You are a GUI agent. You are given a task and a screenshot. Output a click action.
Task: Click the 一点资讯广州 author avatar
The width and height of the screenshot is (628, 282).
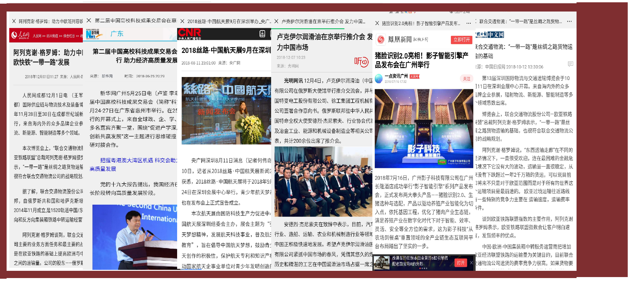(x=379, y=78)
